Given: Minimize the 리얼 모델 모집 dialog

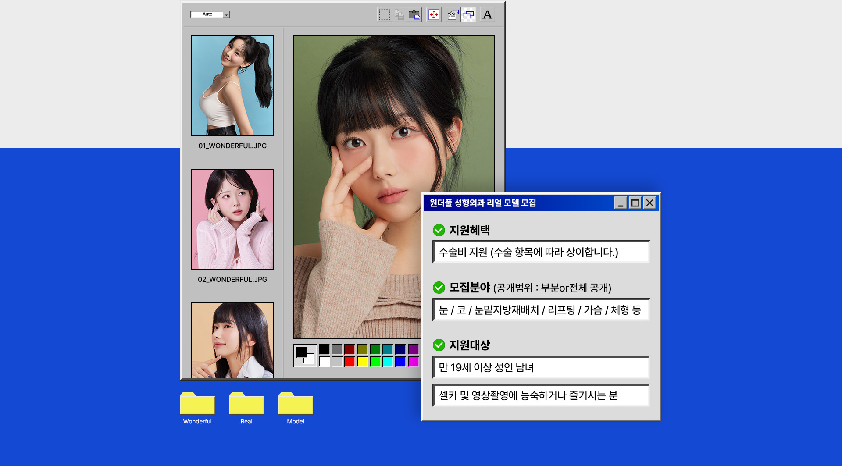Looking at the screenshot, I should 621,203.
